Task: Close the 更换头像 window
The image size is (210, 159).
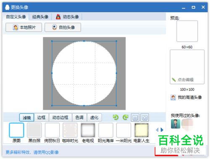Action: [x=203, y=7]
